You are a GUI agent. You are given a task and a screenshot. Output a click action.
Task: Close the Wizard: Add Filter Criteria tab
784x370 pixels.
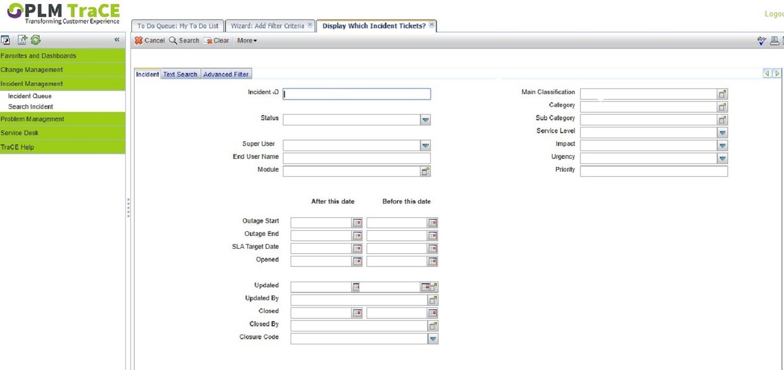pyautogui.click(x=310, y=25)
